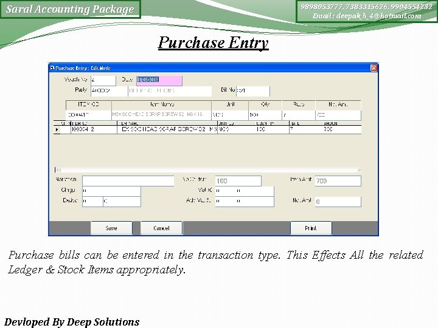Screen dimensions: 438x328
Task: Click the Vouch No input field
Action: coord(103,80)
